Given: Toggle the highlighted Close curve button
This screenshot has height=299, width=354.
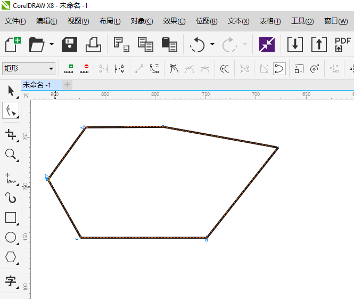Looking at the screenshot, I should [279, 68].
